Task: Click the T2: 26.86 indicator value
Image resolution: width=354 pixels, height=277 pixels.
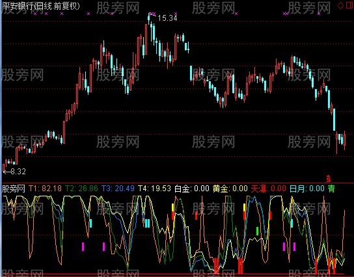Action: pyautogui.click(x=81, y=189)
